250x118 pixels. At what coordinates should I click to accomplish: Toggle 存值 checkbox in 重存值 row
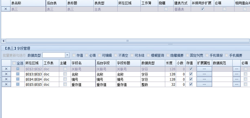point(191,84)
